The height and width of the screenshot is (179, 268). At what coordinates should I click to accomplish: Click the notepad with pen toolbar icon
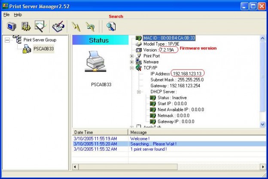click(x=57, y=27)
